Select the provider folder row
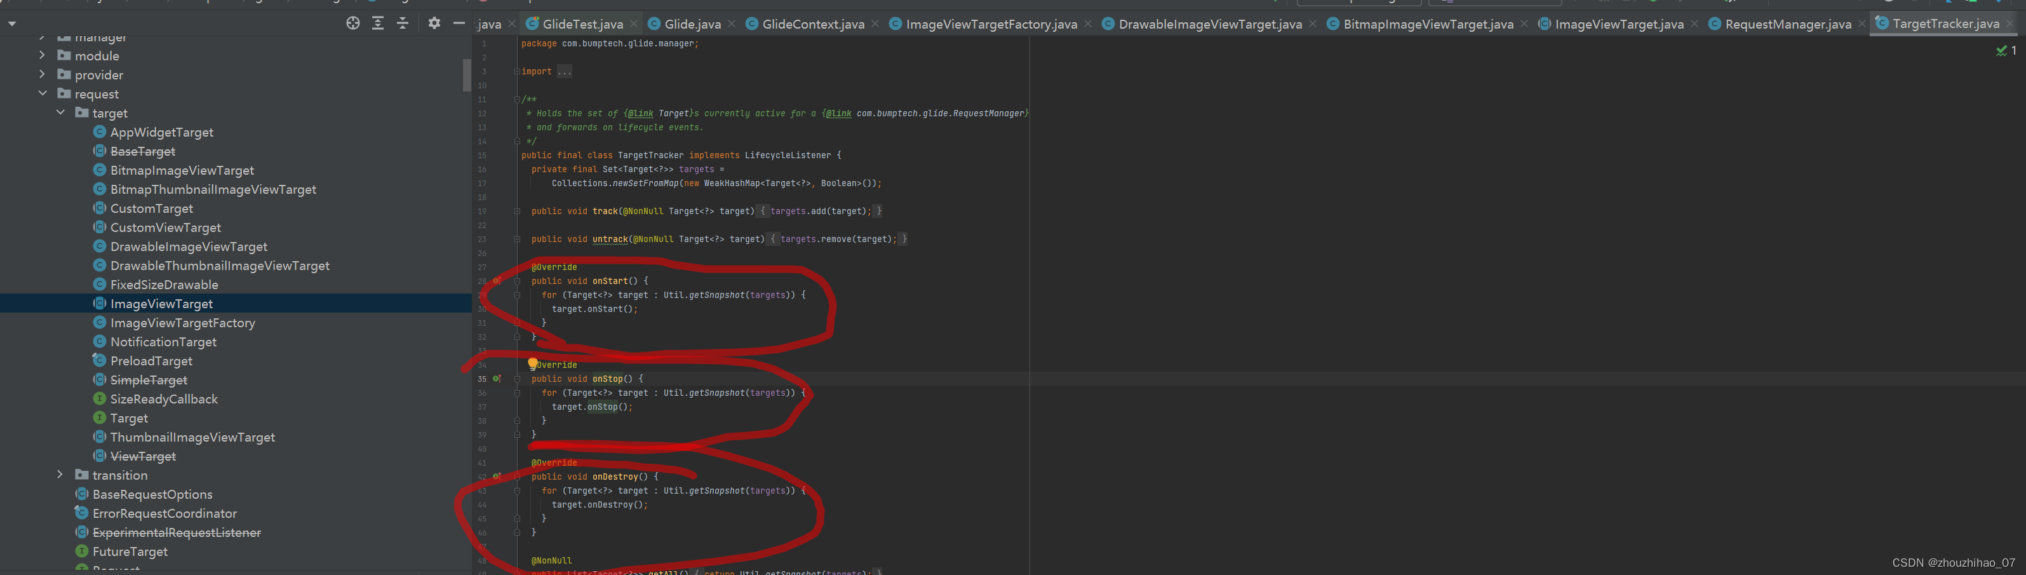The height and width of the screenshot is (575, 2026). [x=236, y=74]
